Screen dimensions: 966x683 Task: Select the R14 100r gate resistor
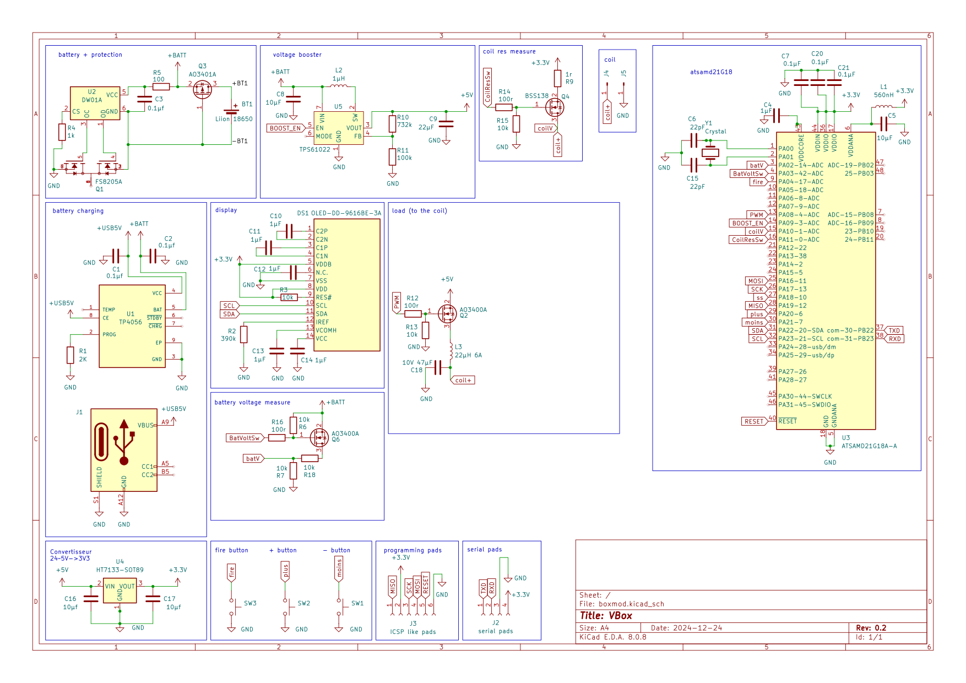[504, 107]
